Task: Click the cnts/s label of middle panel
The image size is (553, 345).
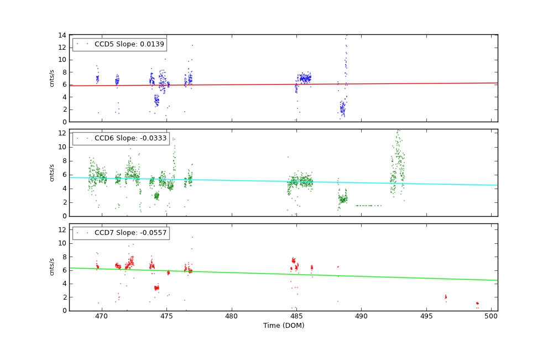Action: pos(52,172)
